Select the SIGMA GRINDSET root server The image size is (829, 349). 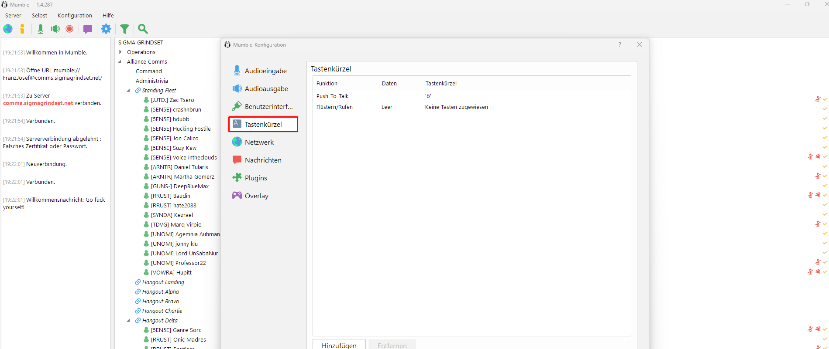point(141,42)
